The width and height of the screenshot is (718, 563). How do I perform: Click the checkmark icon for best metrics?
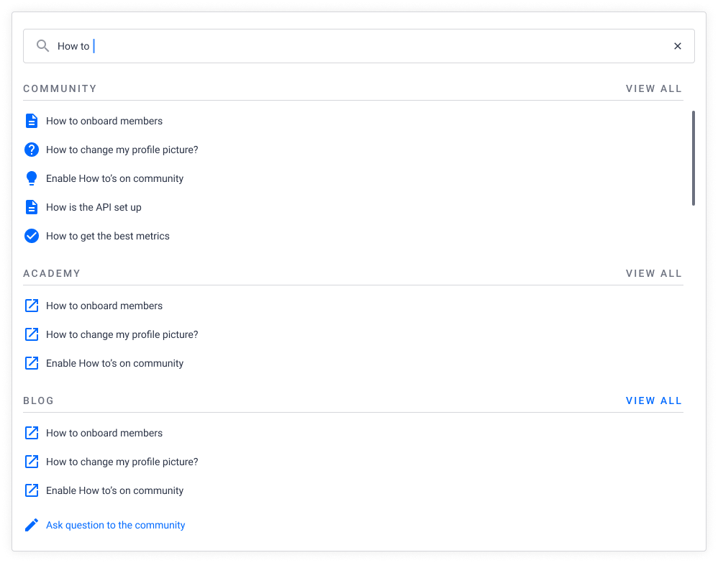pos(31,236)
